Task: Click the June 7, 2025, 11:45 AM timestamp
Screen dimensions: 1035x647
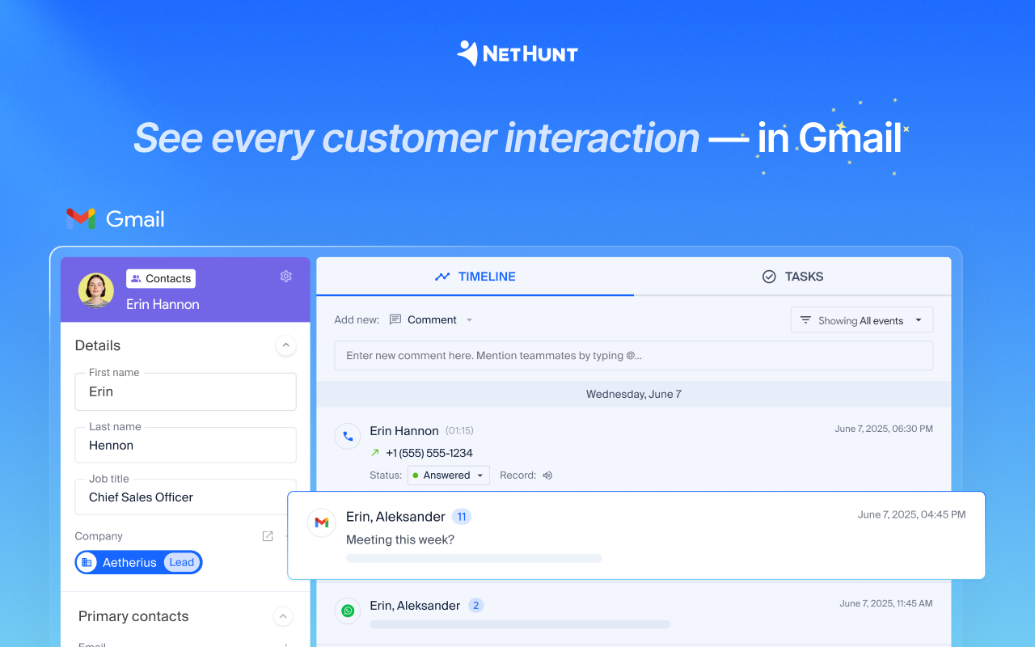Action: (x=886, y=603)
